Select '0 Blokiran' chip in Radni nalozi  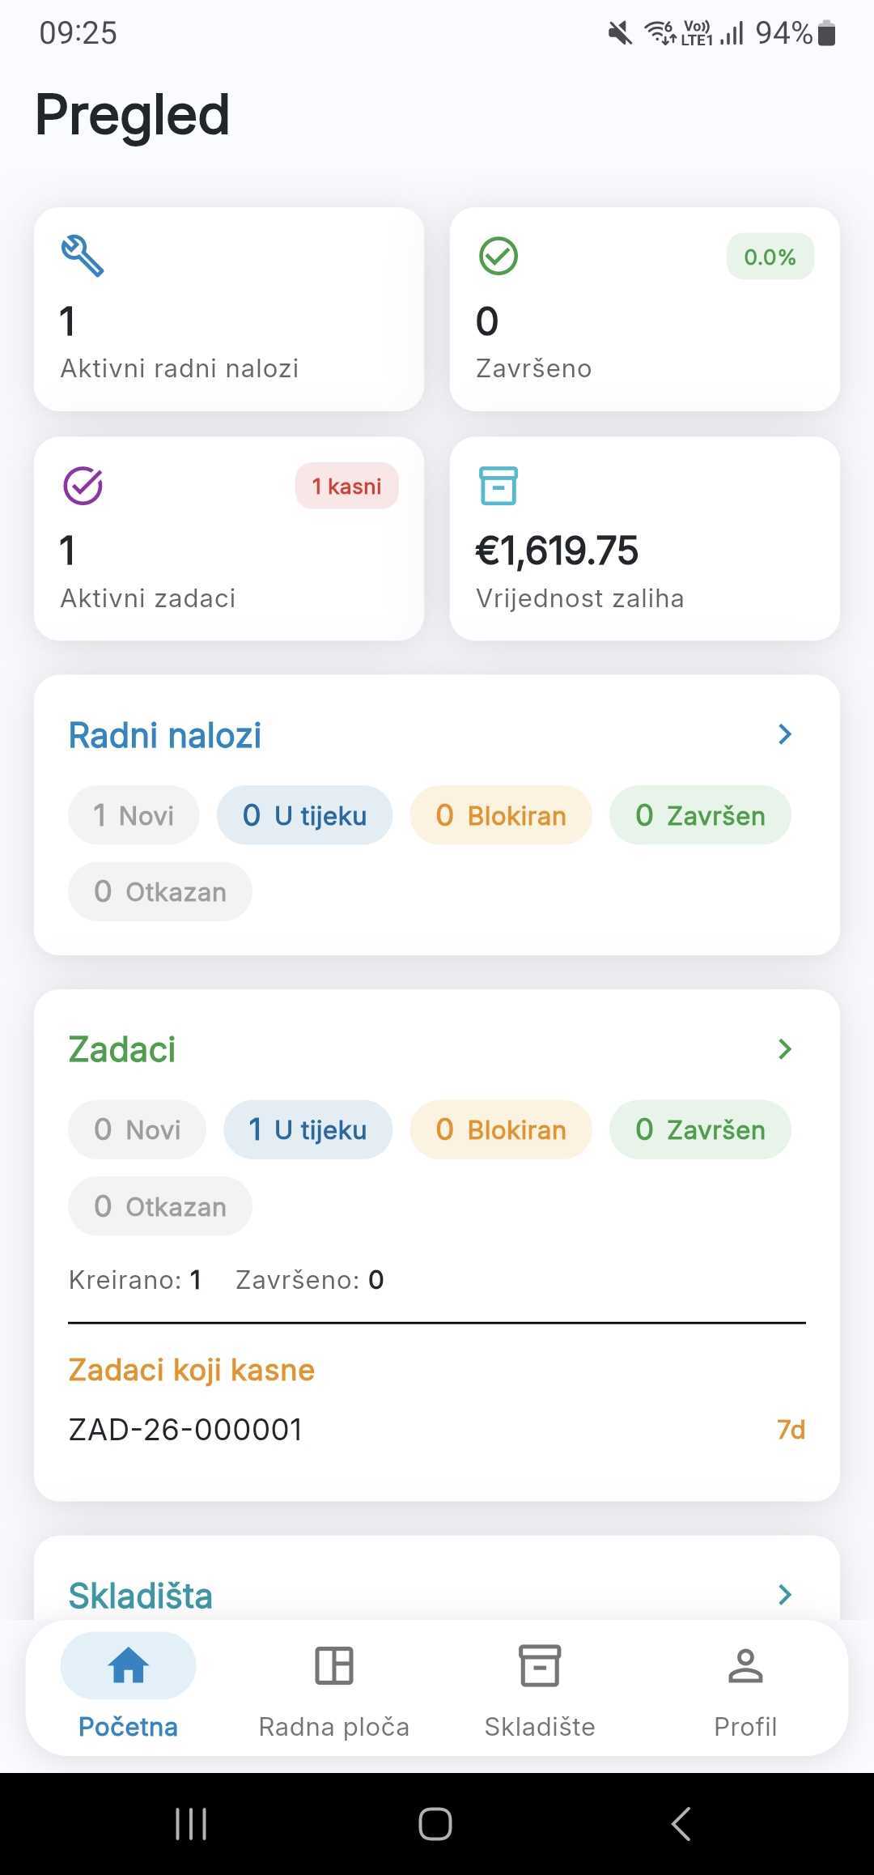pyautogui.click(x=501, y=815)
